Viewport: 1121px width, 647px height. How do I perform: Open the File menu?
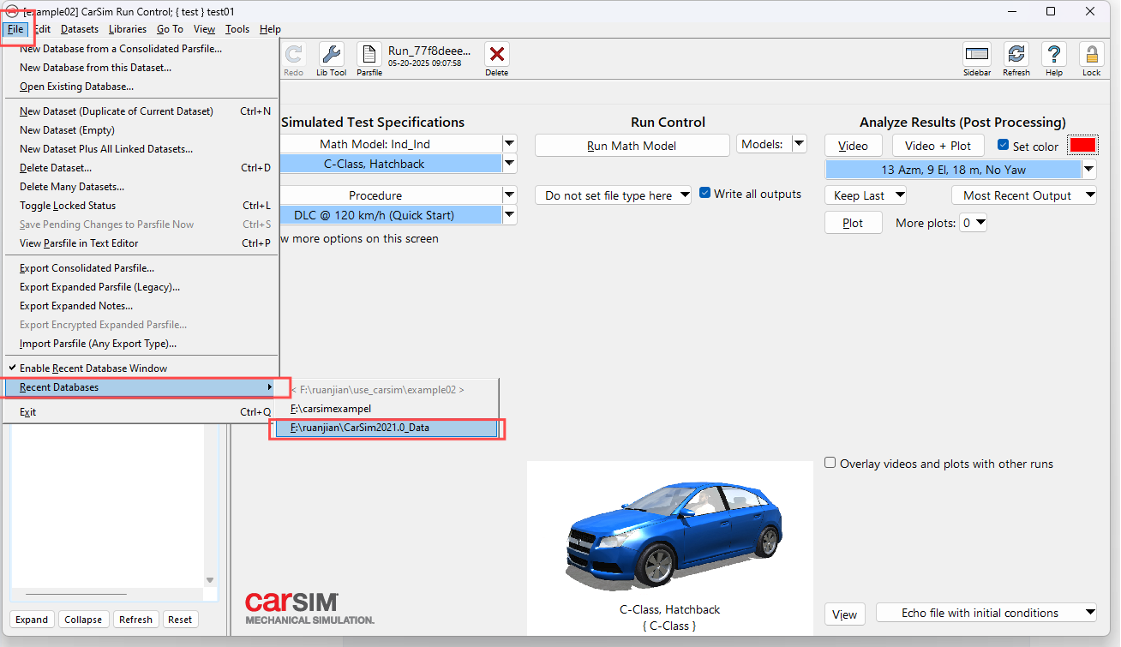pos(15,29)
